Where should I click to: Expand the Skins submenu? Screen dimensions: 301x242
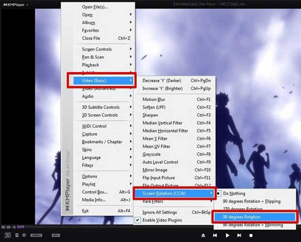coord(104,149)
